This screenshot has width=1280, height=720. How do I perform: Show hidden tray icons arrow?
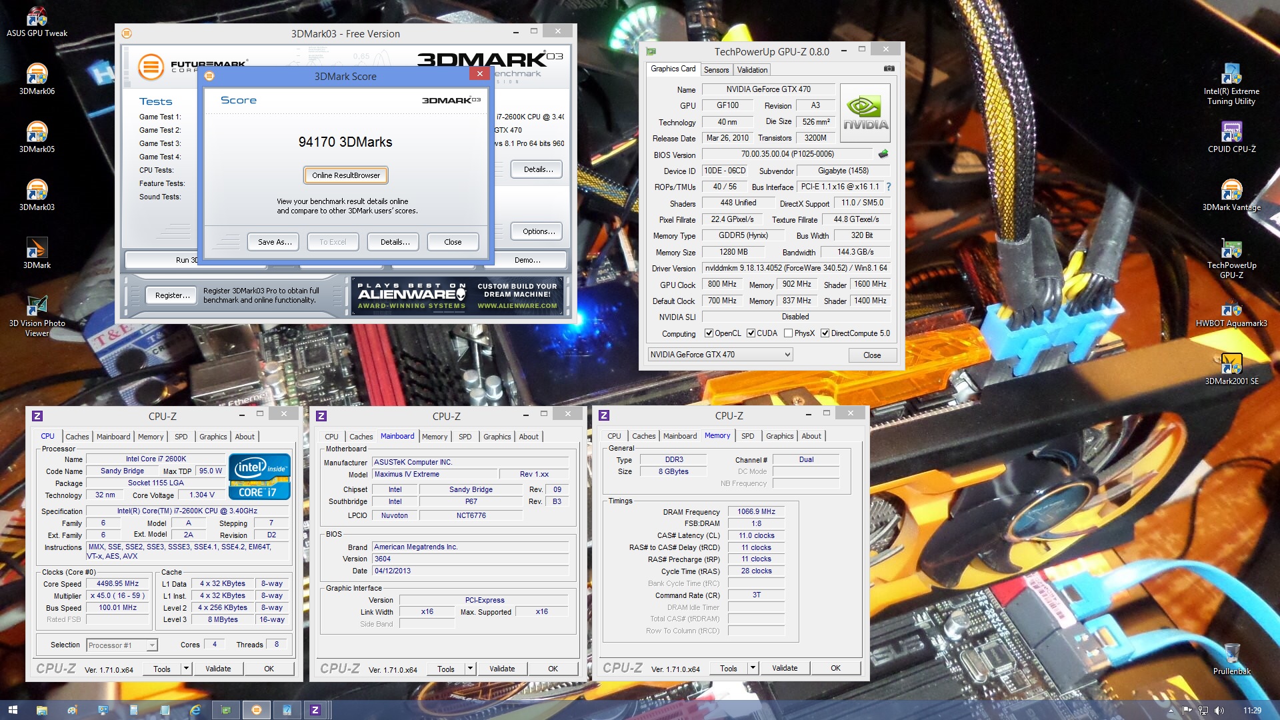[1171, 710]
